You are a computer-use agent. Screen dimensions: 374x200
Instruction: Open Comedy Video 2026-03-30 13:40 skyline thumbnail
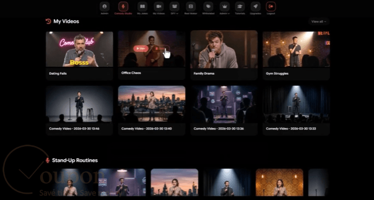(152, 104)
